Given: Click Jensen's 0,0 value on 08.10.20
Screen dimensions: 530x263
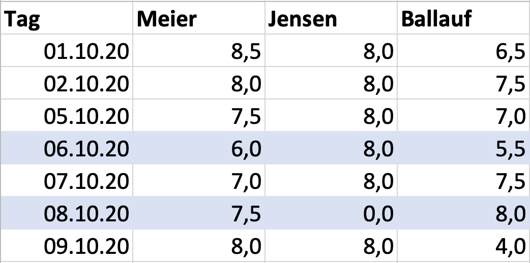Looking at the screenshot, I should coord(331,213).
